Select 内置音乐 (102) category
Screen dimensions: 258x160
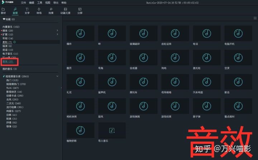point(11,27)
